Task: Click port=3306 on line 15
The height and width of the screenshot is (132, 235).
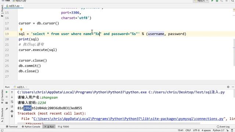Action: [70, 12]
